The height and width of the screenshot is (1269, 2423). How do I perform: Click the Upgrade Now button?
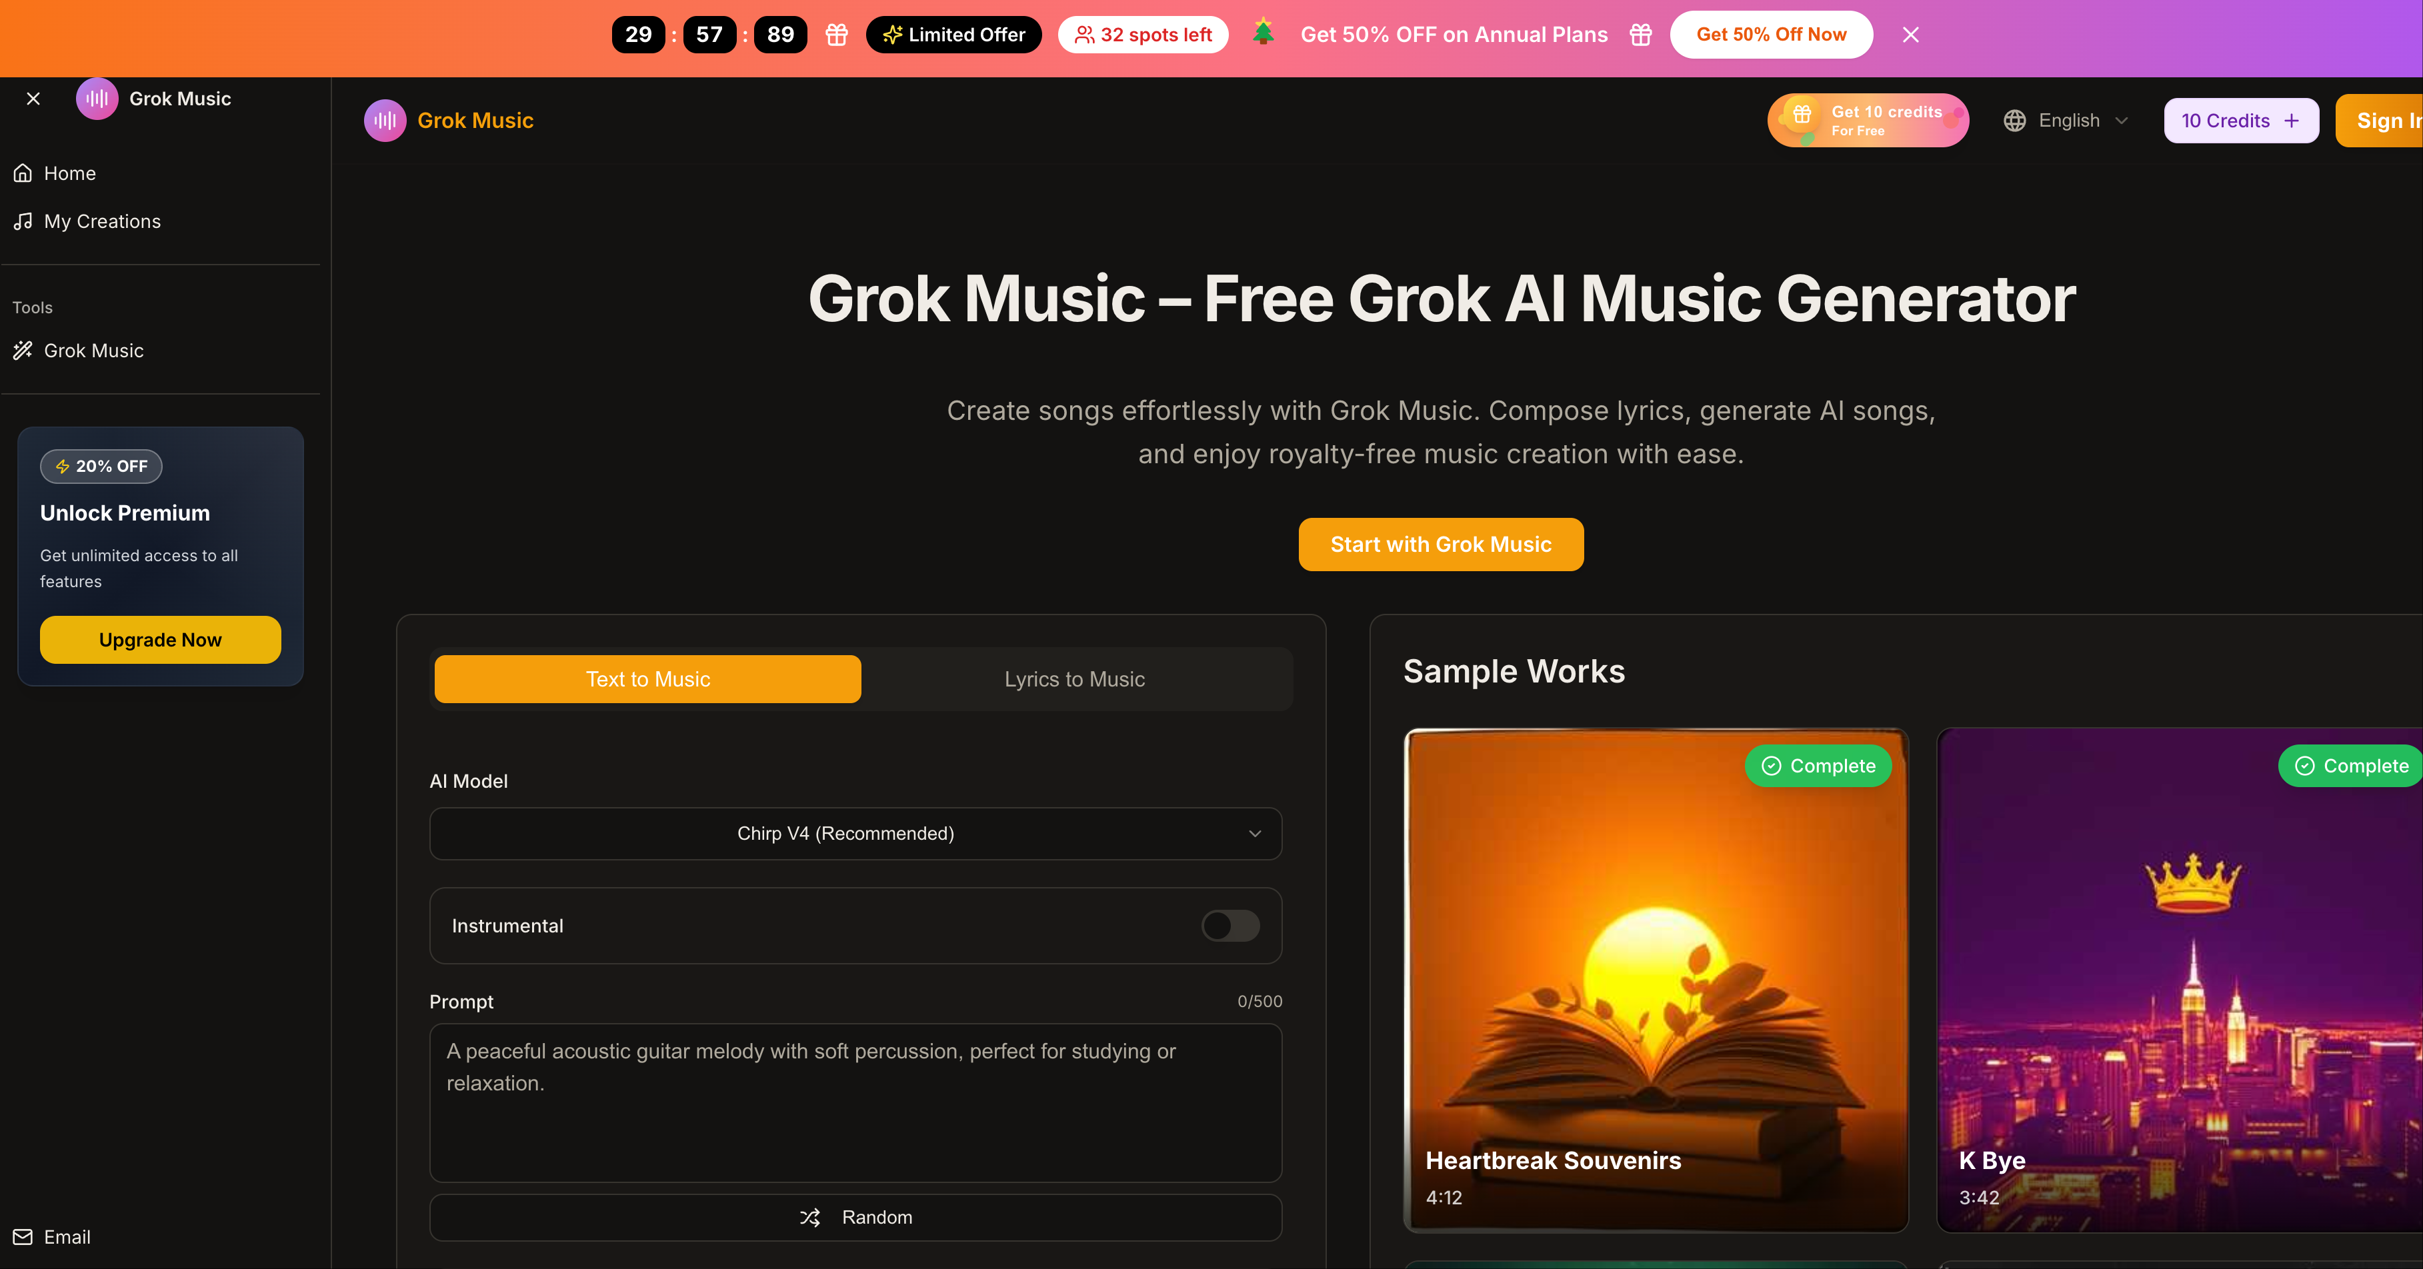[160, 640]
